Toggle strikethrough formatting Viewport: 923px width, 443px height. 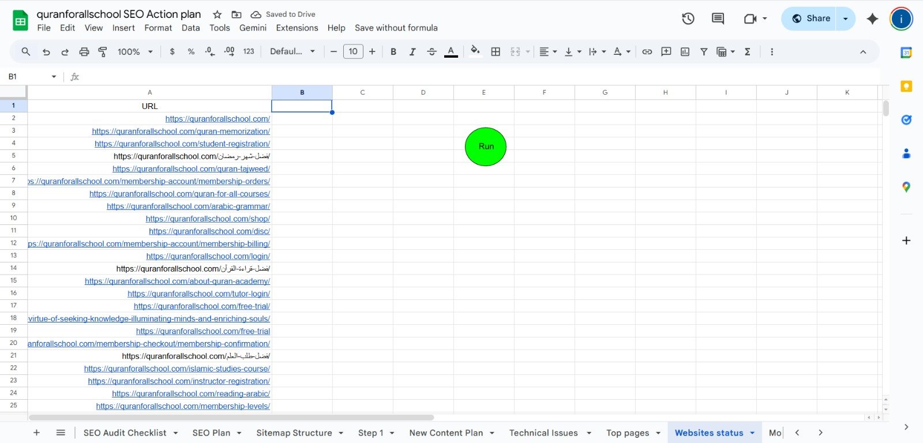coord(432,52)
